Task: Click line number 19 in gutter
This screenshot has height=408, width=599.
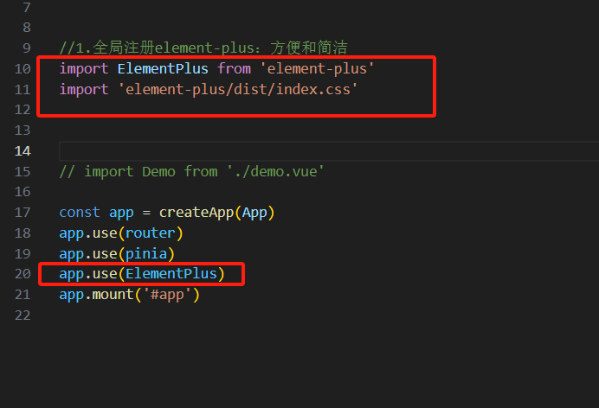Action: click(23, 253)
